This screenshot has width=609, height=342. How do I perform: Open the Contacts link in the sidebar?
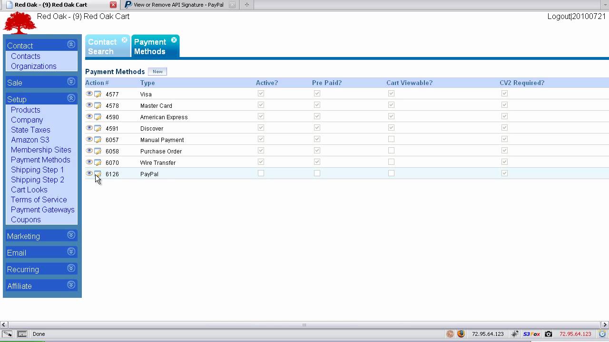pyautogui.click(x=26, y=56)
